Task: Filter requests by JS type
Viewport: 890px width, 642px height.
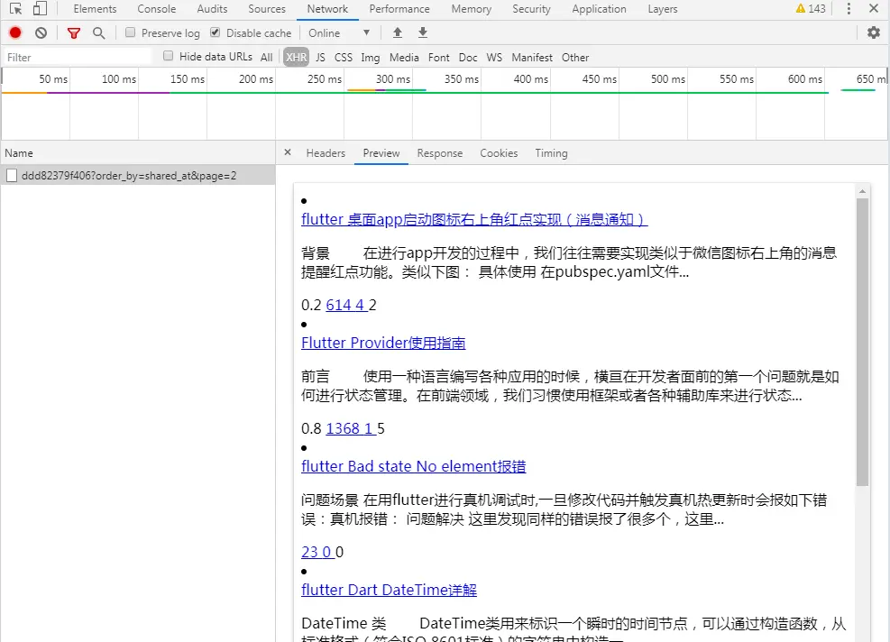Action: tap(321, 58)
